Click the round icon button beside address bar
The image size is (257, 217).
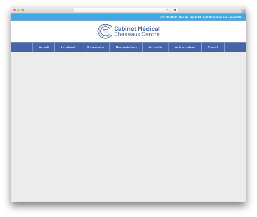[175, 10]
